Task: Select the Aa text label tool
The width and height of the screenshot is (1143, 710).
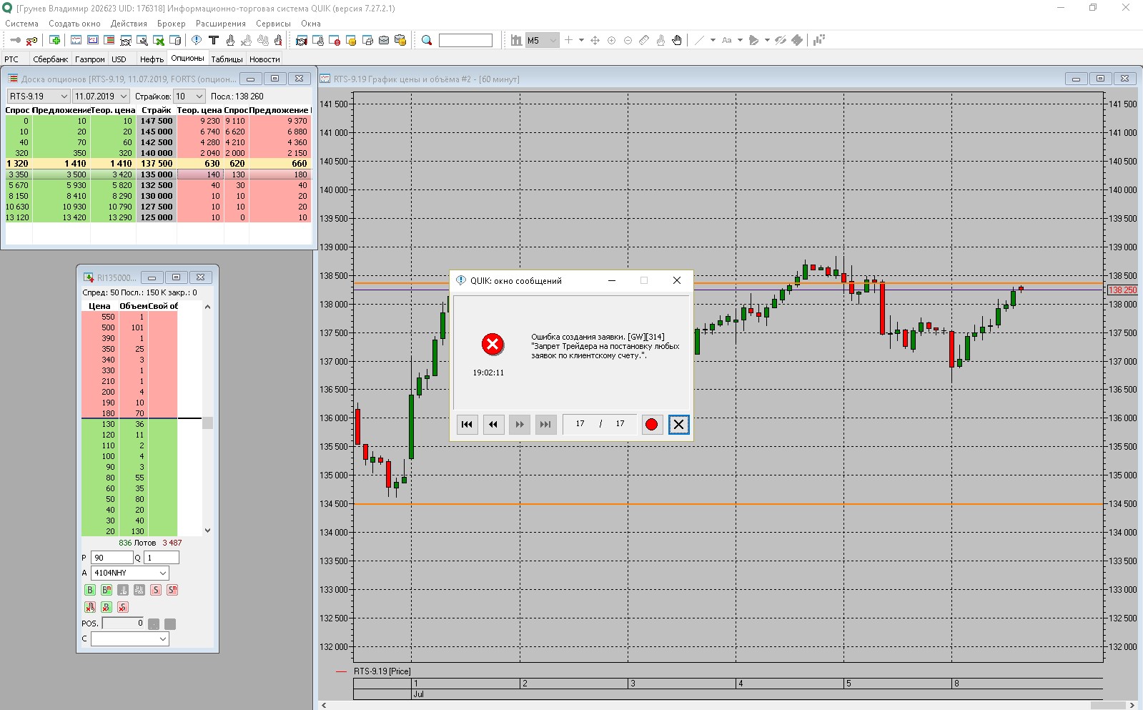Action: [727, 40]
